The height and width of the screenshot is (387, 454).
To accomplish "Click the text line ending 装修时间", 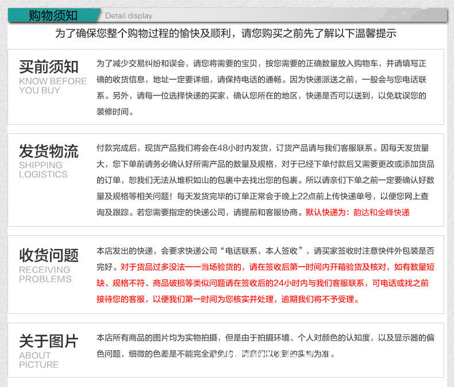I will pyautogui.click(x=115, y=112).
